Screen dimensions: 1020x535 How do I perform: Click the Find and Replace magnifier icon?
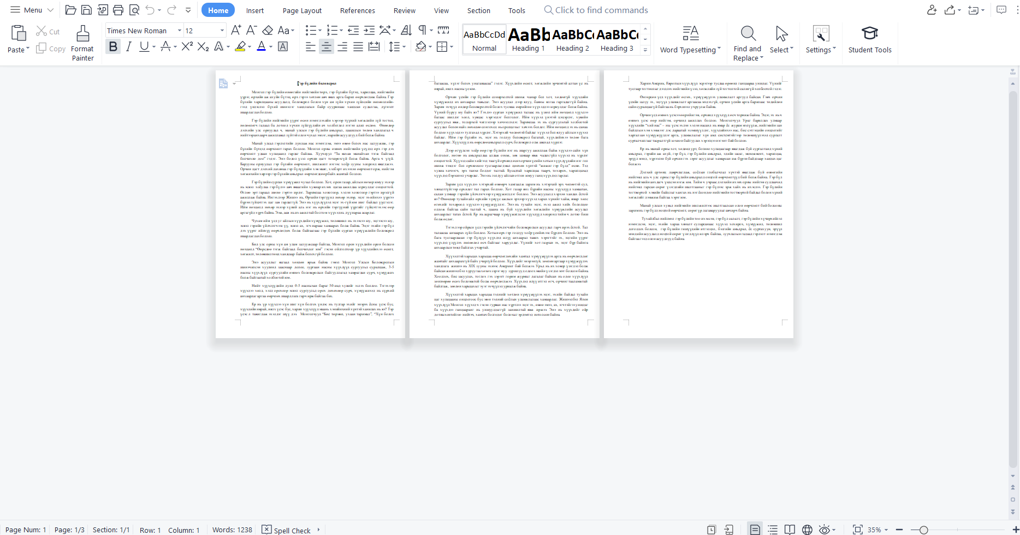748,34
